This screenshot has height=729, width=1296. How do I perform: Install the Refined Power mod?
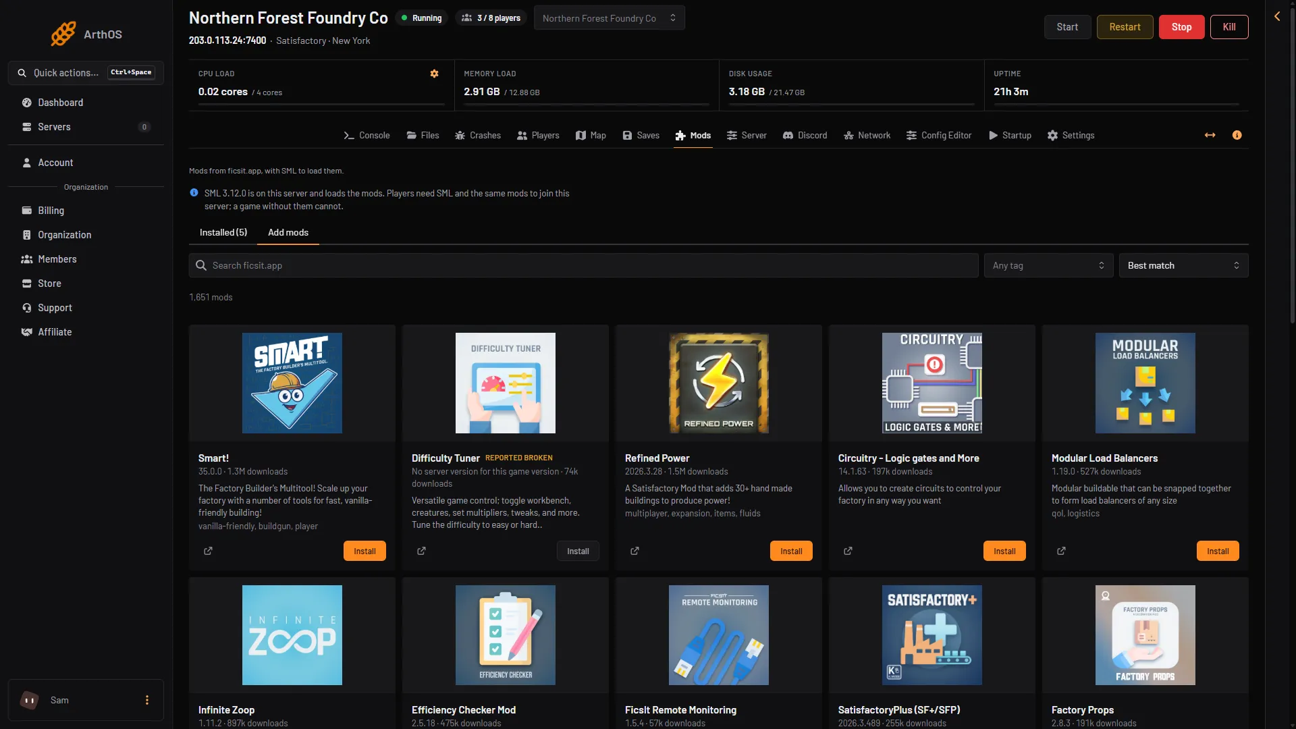tap(791, 551)
